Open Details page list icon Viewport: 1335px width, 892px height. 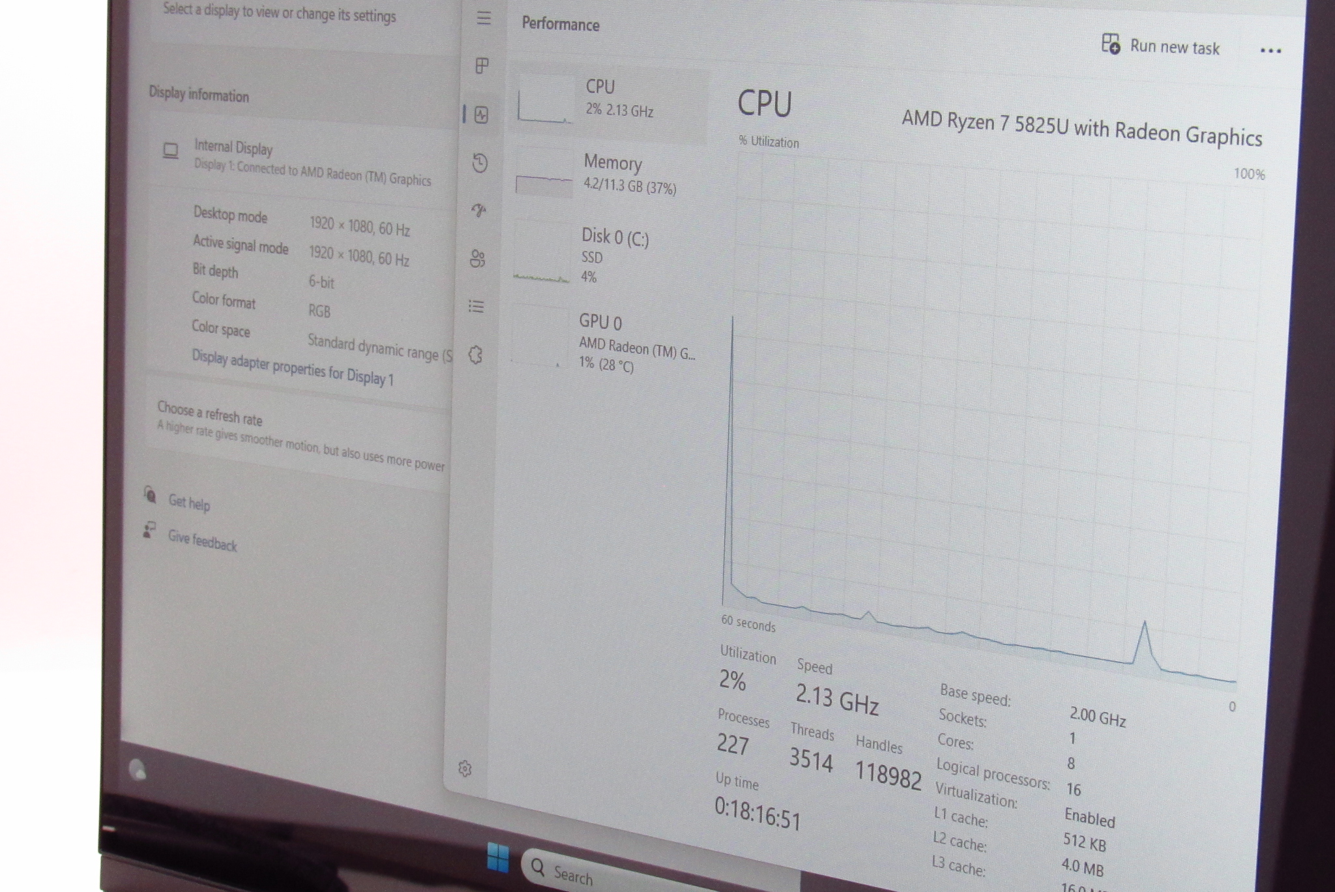click(477, 306)
